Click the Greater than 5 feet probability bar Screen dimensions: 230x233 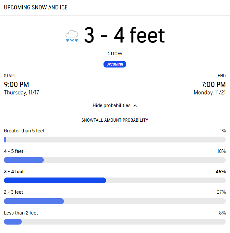click(115, 140)
